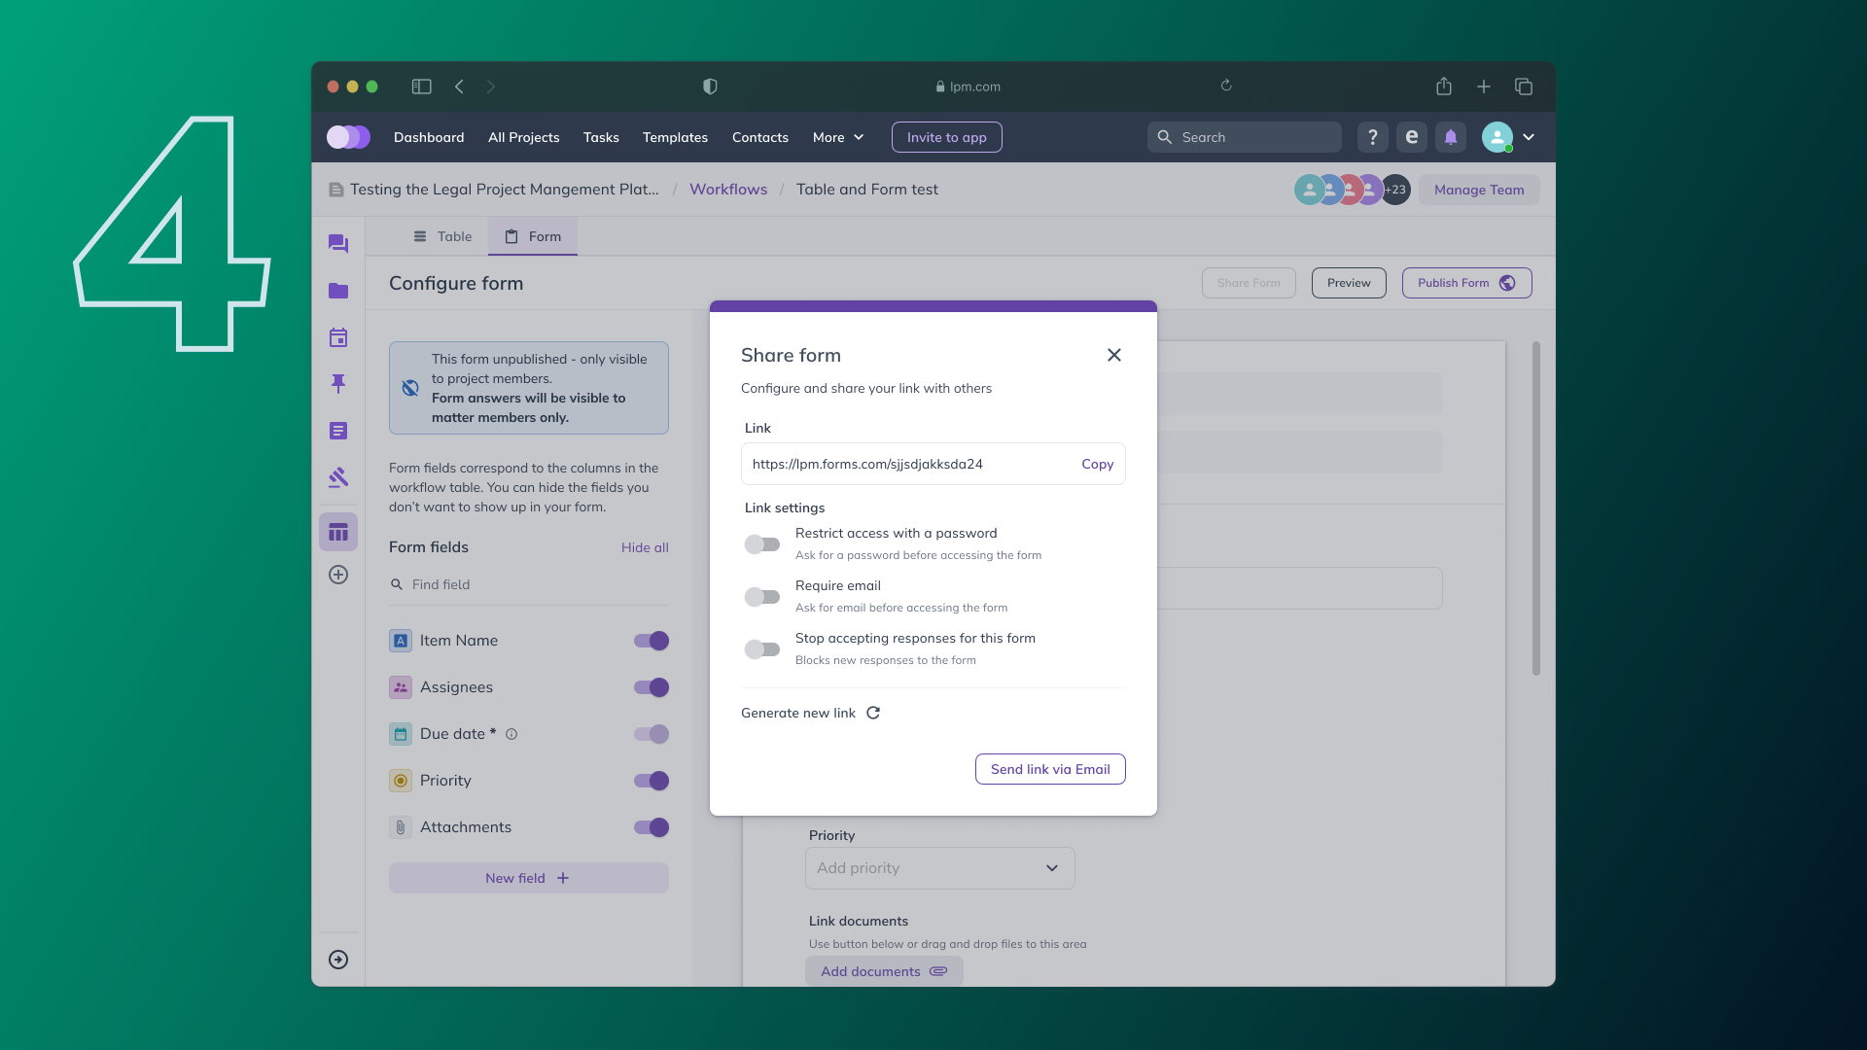This screenshot has width=1867, height=1050.
Task: Click the Preview button
Action: 1349,283
